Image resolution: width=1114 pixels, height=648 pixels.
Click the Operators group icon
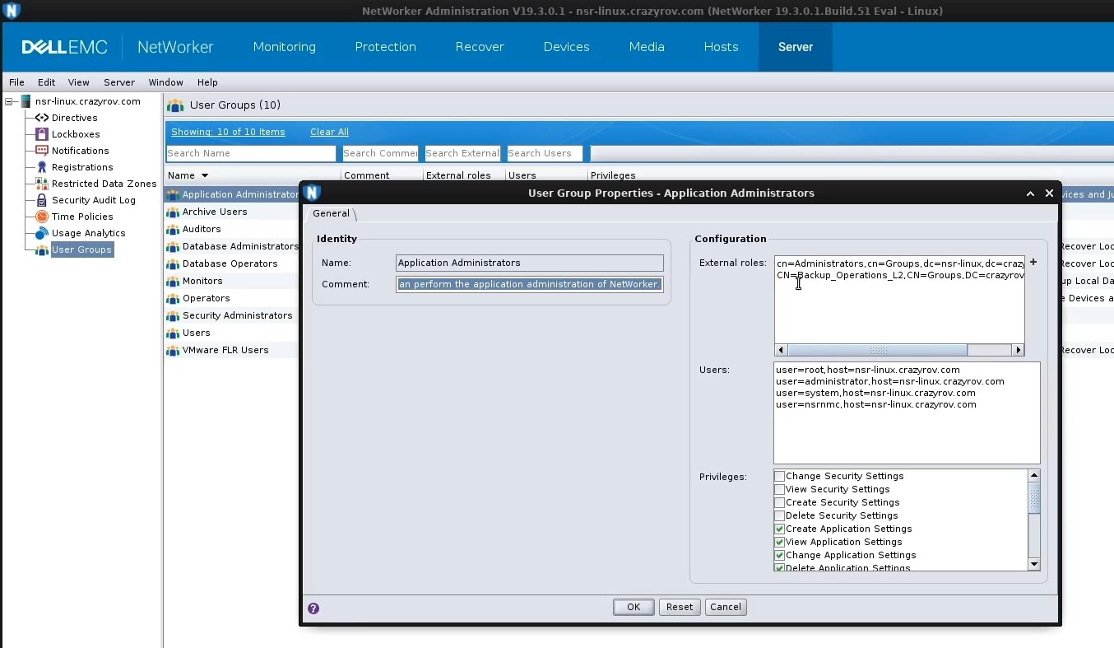pyautogui.click(x=173, y=299)
